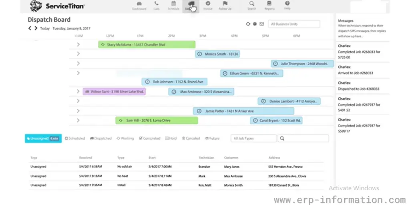Go to the Calls section

[157, 6]
